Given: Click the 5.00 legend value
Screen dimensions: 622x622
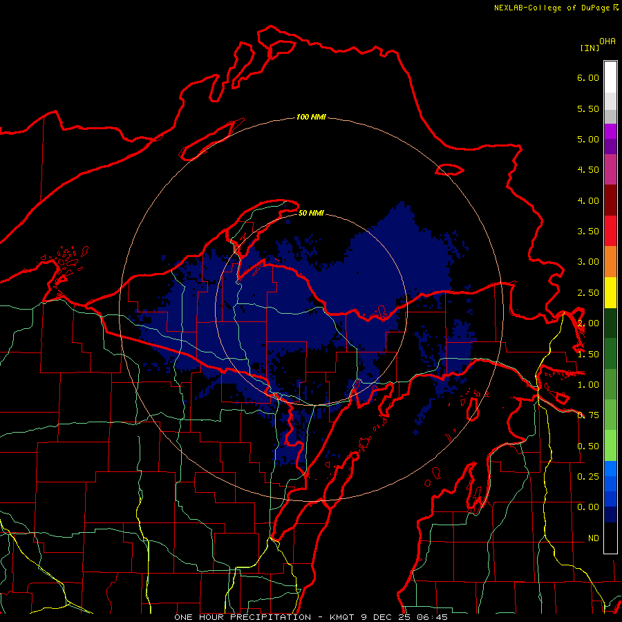Looking at the screenshot, I should 588,139.
